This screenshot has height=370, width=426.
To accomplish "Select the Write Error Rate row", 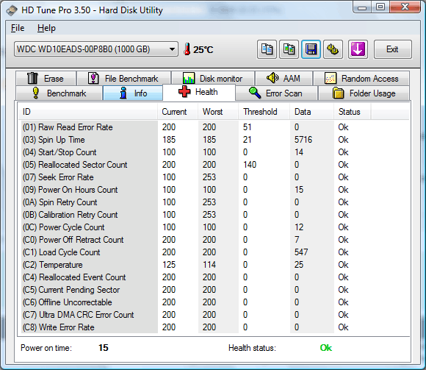I will point(214,327).
